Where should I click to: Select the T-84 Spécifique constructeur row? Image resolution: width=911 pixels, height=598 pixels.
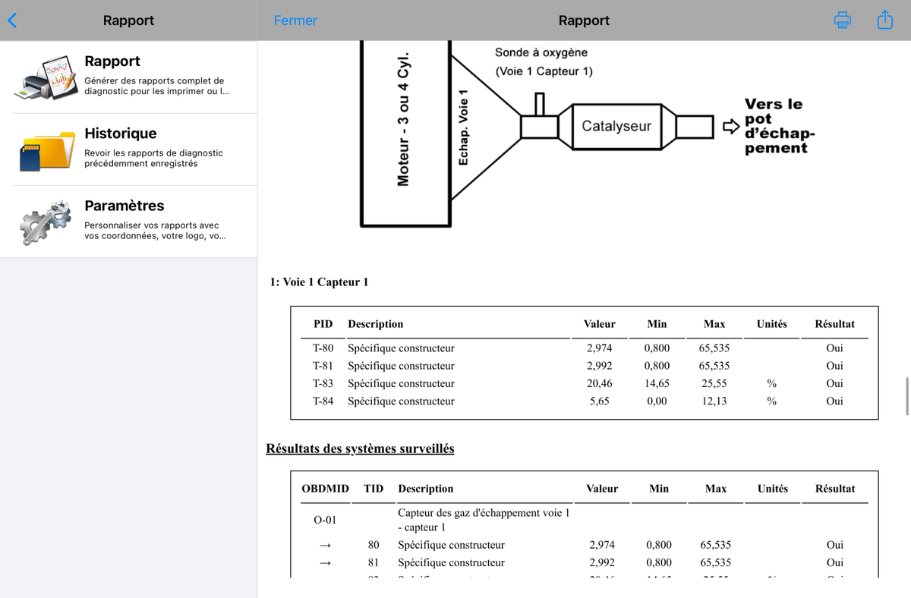tap(585, 401)
